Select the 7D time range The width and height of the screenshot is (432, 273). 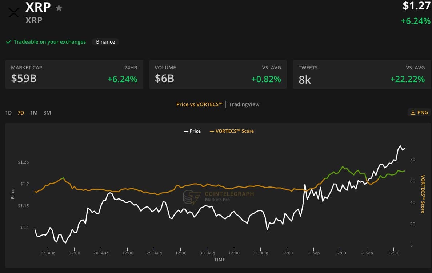click(21, 113)
